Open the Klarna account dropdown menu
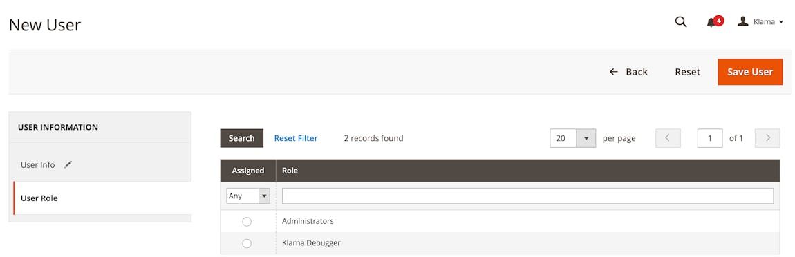The width and height of the screenshot is (795, 257). point(760,22)
